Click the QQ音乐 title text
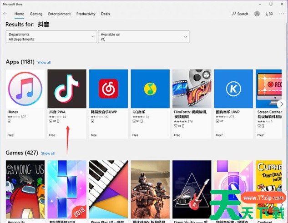The width and height of the screenshot is (288, 223). coord(139,112)
